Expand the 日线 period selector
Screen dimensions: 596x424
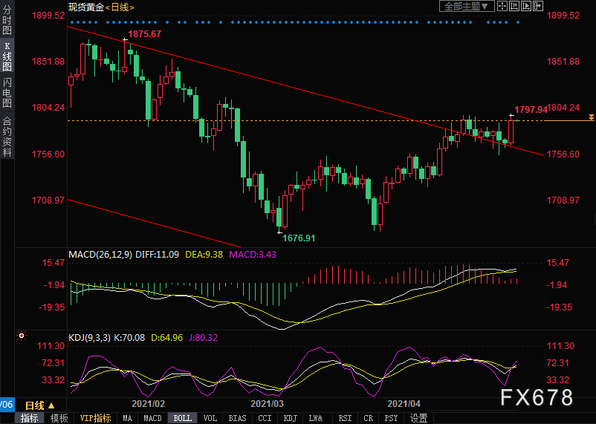(40, 405)
